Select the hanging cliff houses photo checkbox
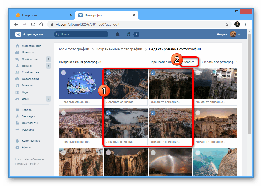Screen dimensions: 262x186 [198, 73]
